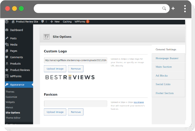Open the comments bubble icon in admin bar
The width and height of the screenshot is (195, 131).
42,22
